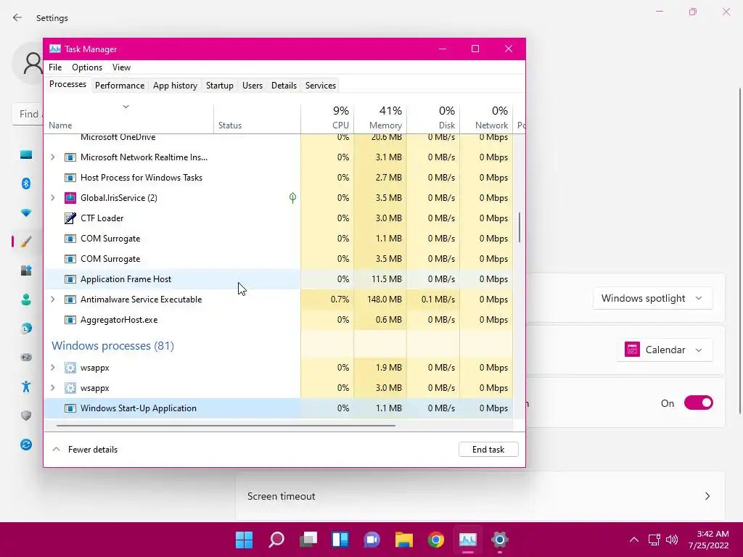Expand Antimalware Service Executable process
743x557 pixels.
point(52,300)
